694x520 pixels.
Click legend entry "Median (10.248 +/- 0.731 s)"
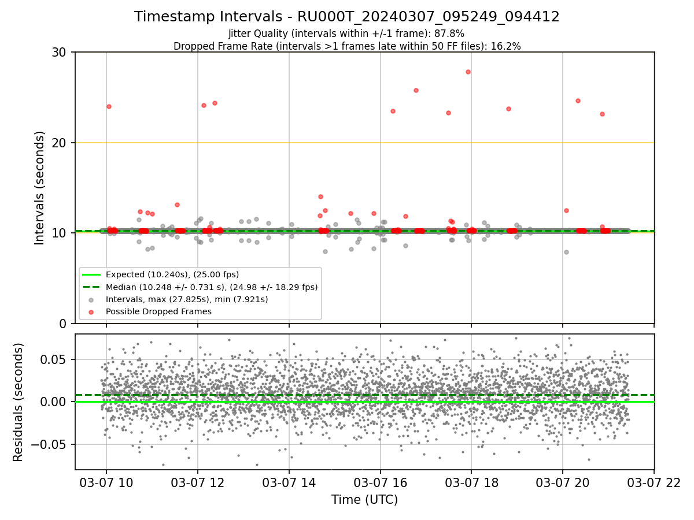(x=212, y=287)
